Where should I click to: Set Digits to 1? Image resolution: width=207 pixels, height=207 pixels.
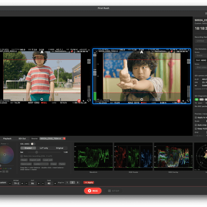point(67,183)
